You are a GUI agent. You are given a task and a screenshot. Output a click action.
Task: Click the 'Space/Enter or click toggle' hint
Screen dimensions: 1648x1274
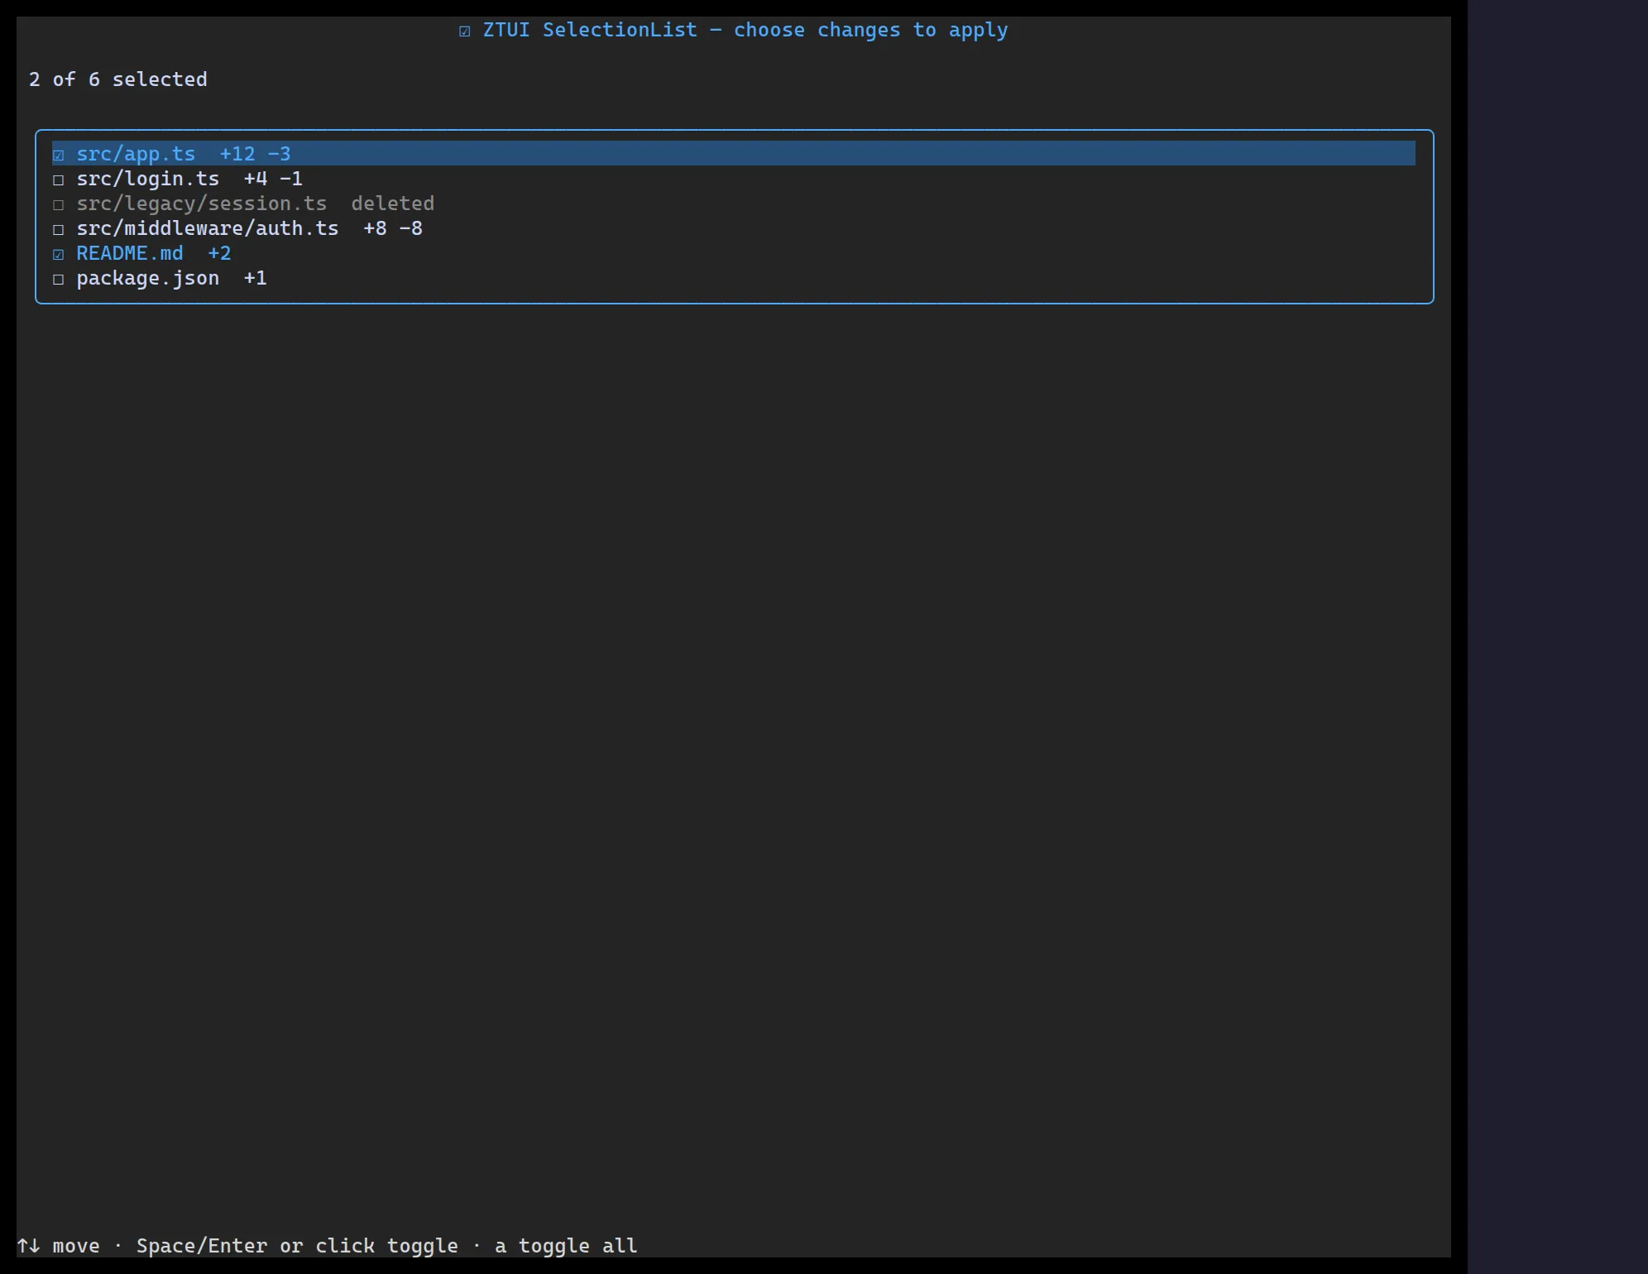coord(297,1246)
